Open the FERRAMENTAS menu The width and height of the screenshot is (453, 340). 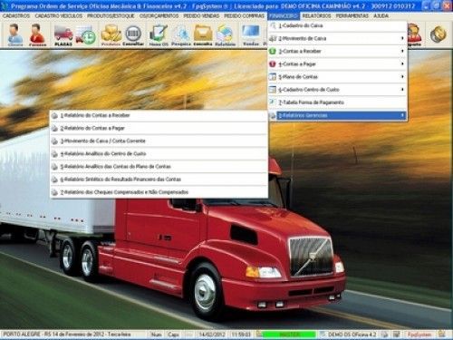click(352, 15)
